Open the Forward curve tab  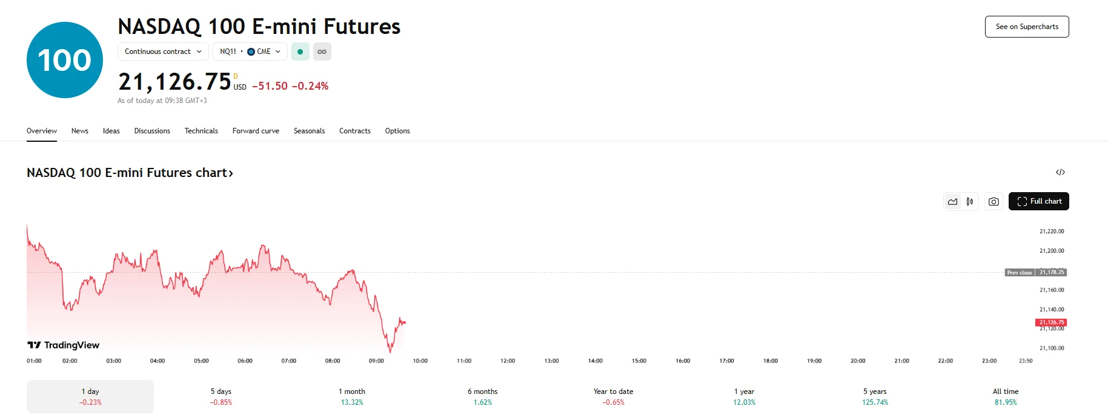256,131
